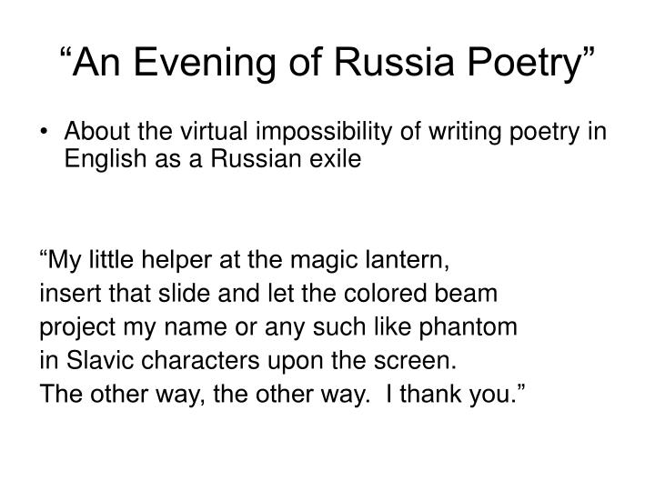Screen dimensions: 655x491
Task: Click the word "phantom" in the quote
Action: [x=469, y=327]
